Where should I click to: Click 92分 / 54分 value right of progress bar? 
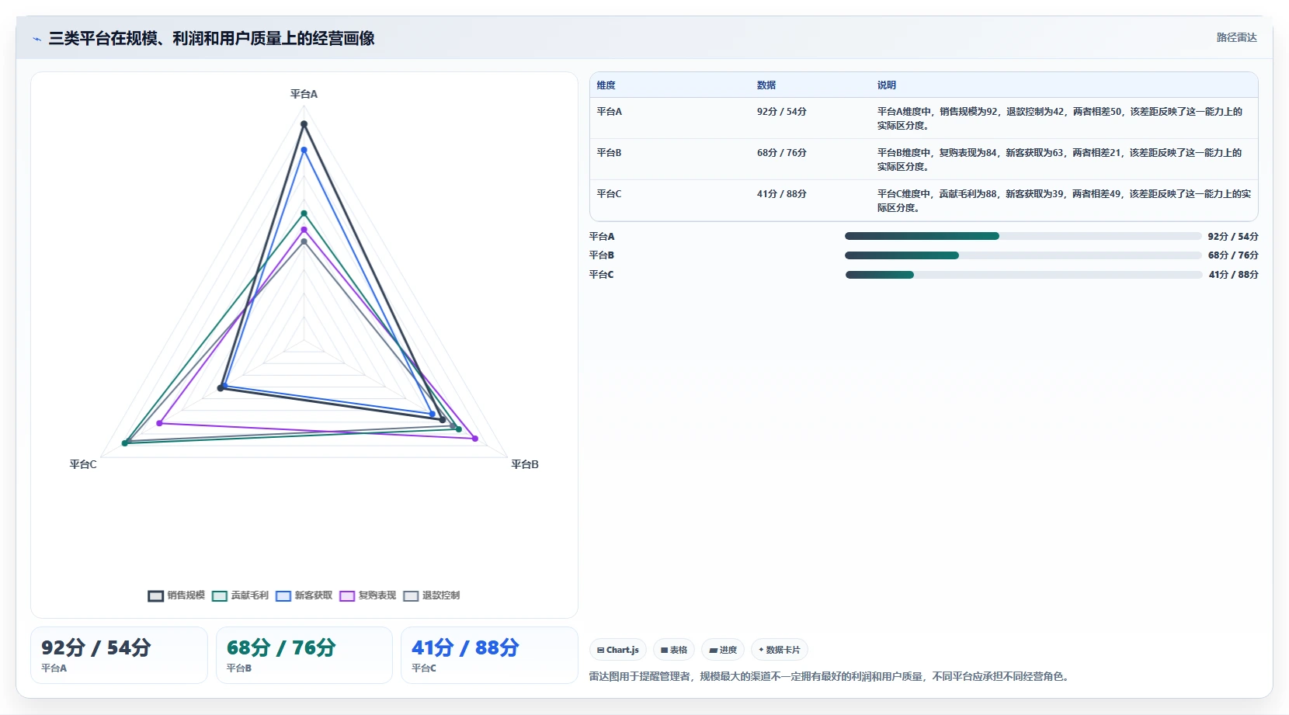(1233, 237)
